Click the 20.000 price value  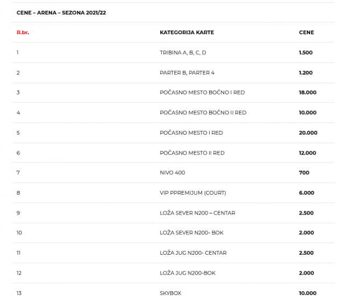click(308, 132)
